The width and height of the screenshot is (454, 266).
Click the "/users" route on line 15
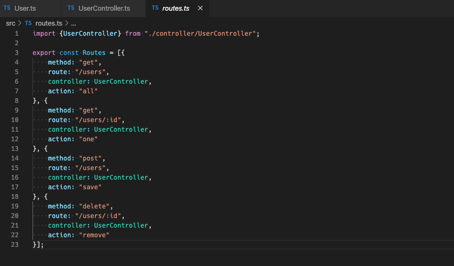click(x=90, y=168)
